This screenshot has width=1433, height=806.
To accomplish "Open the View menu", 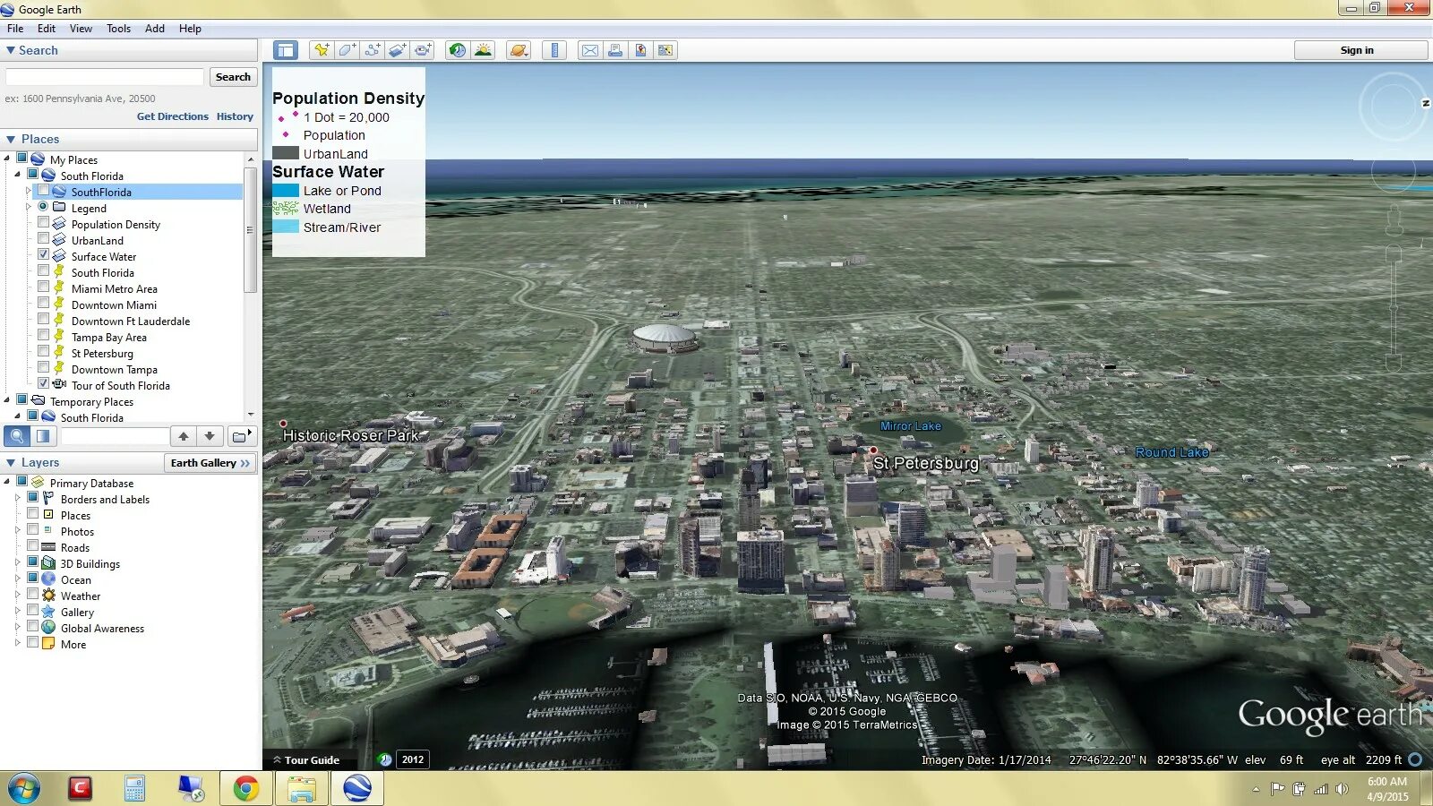I will [x=81, y=29].
